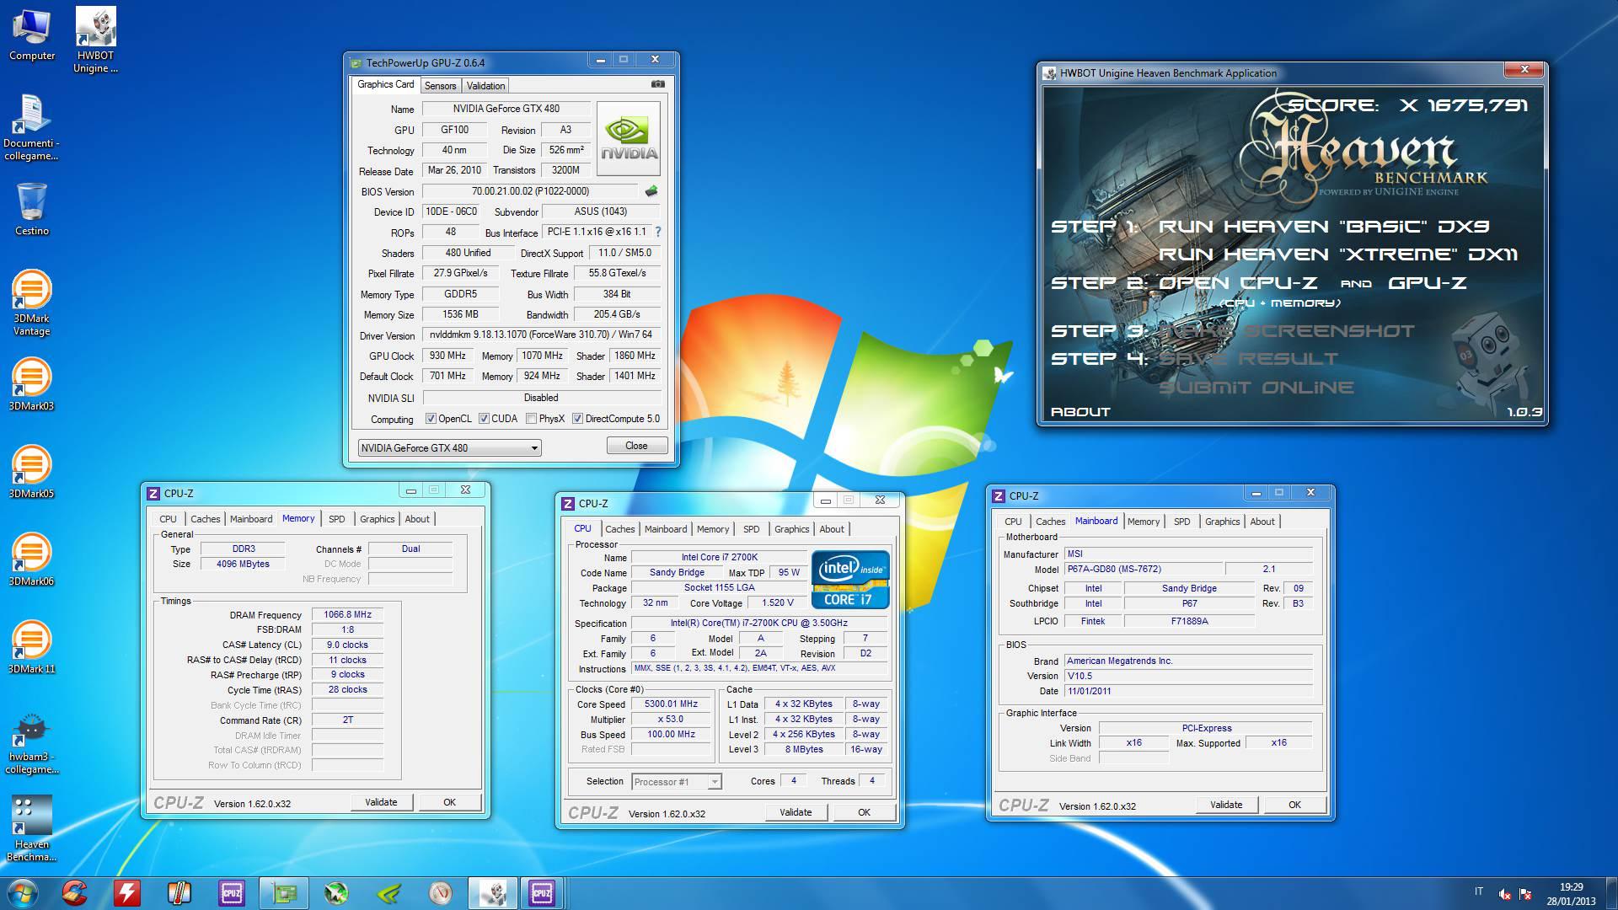The width and height of the screenshot is (1618, 910).
Task: Click the NVIDIA green logo taskbar icon
Action: [388, 893]
